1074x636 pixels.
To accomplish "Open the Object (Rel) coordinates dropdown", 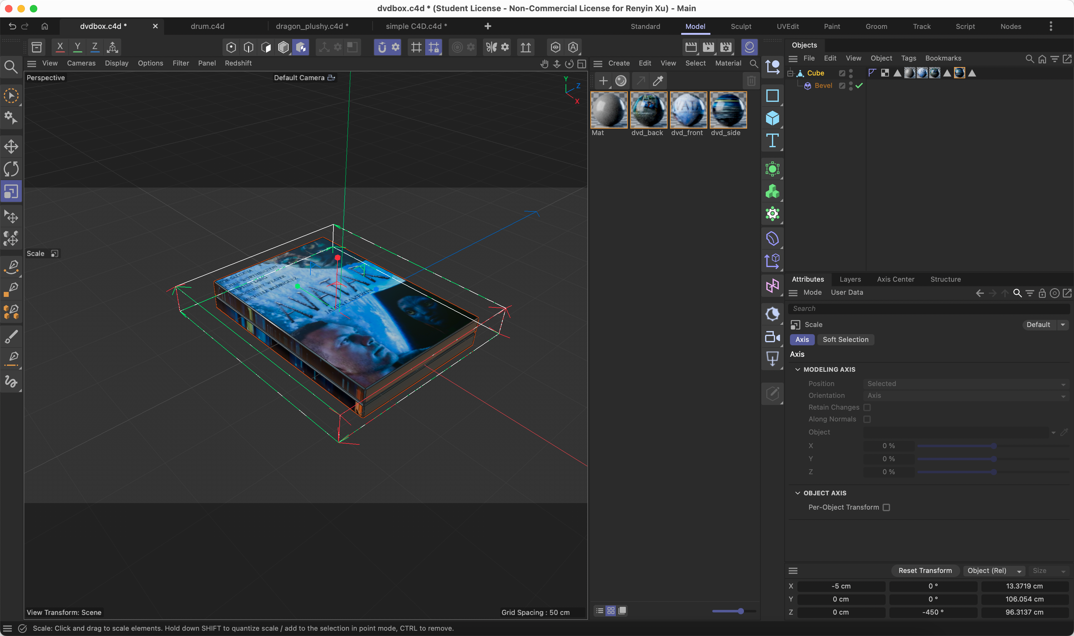I will pyautogui.click(x=994, y=570).
